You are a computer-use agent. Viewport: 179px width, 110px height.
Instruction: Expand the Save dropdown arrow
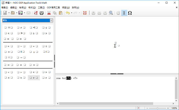pos(25,13)
